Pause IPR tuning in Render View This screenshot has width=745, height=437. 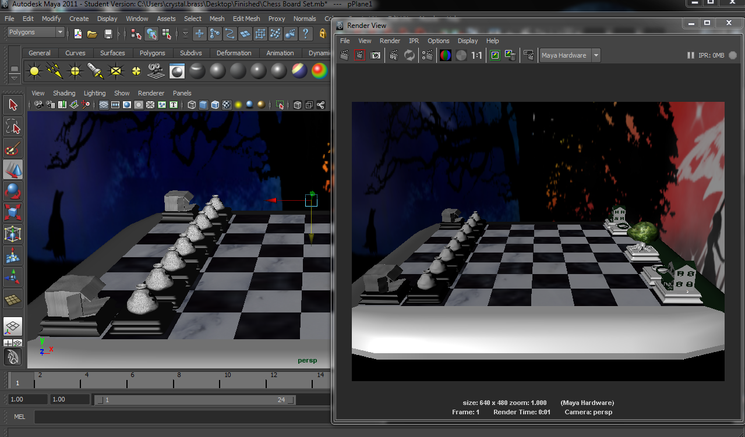pos(690,55)
